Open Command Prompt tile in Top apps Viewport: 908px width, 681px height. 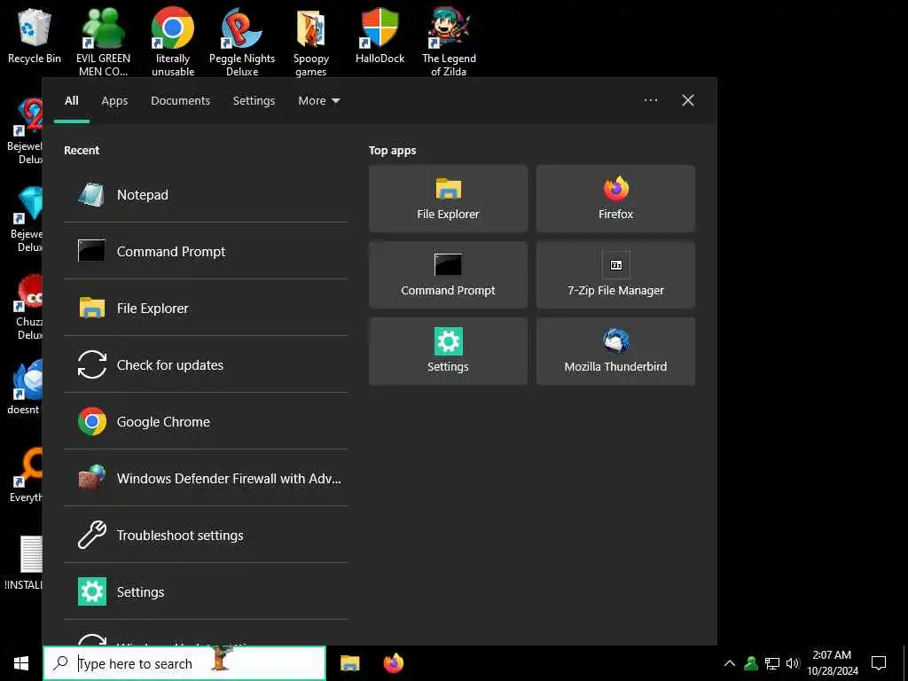pyautogui.click(x=448, y=275)
